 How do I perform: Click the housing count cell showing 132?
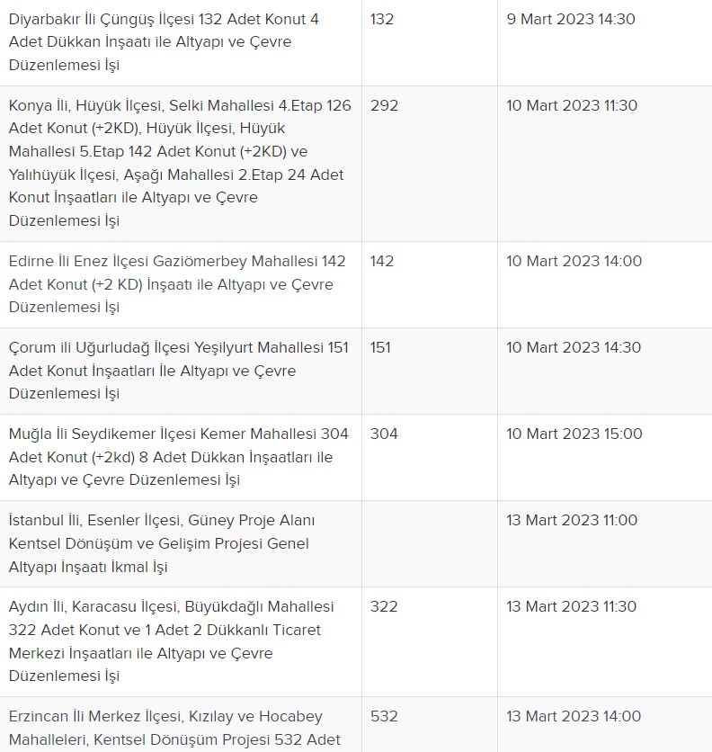coord(382,20)
